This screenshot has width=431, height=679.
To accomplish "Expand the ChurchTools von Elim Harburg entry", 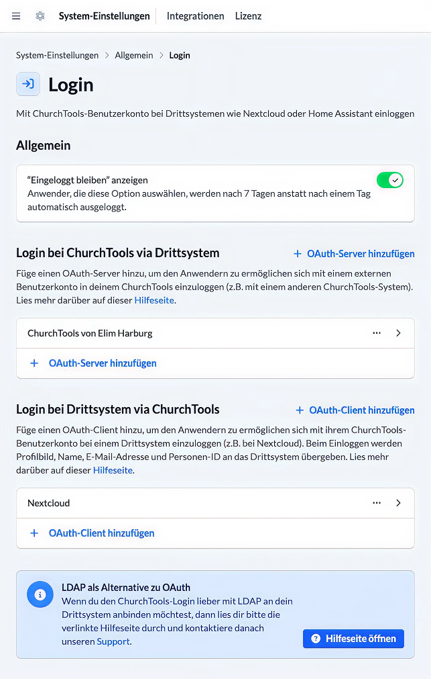I will (398, 332).
